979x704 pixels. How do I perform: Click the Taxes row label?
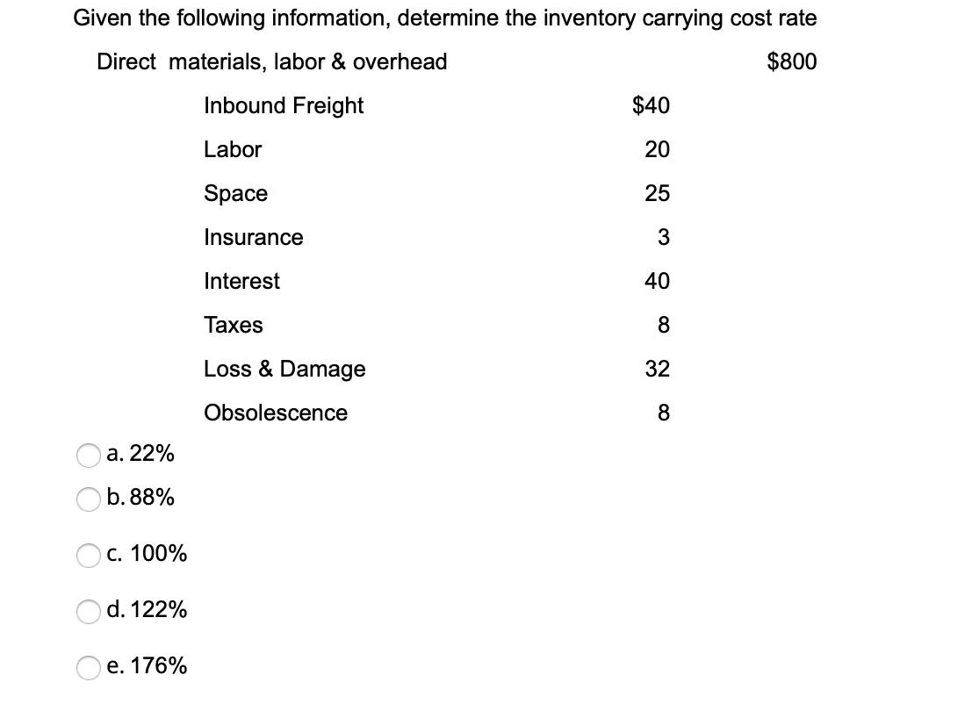233,325
